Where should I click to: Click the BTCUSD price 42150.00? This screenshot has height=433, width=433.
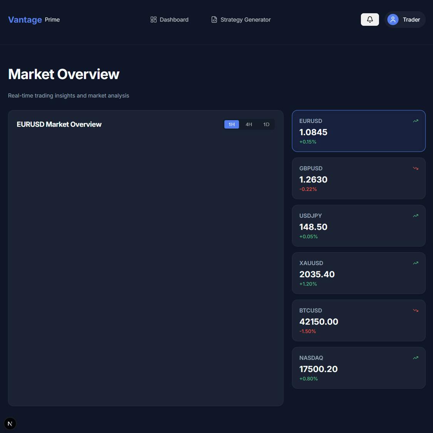tap(319, 322)
